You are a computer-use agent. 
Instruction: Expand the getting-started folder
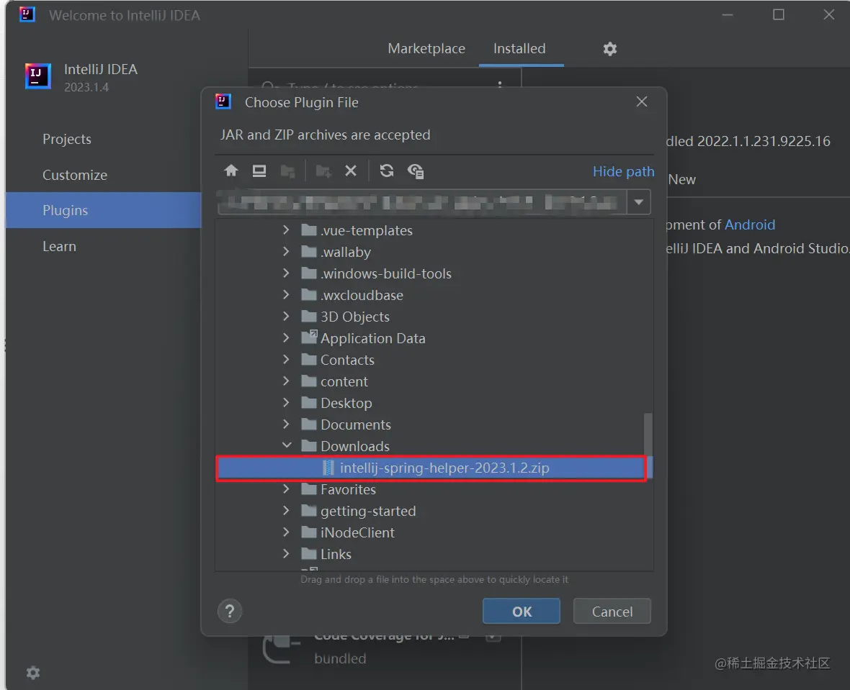click(x=286, y=511)
